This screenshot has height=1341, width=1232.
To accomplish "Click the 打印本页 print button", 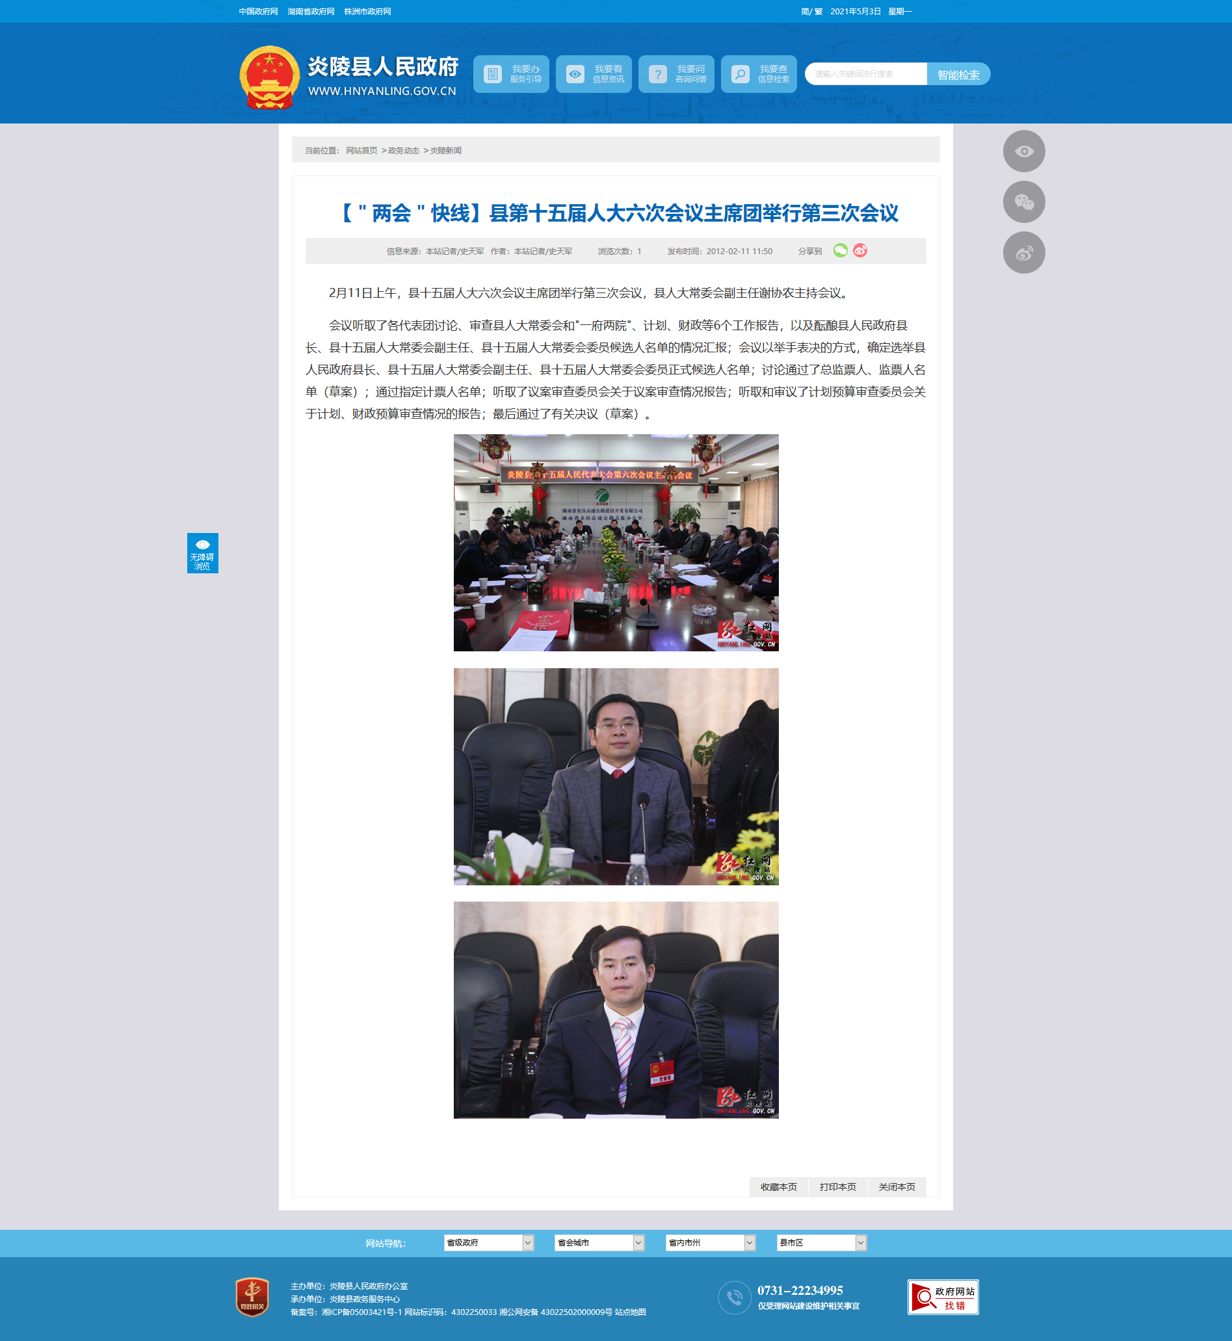I will click(x=837, y=1187).
